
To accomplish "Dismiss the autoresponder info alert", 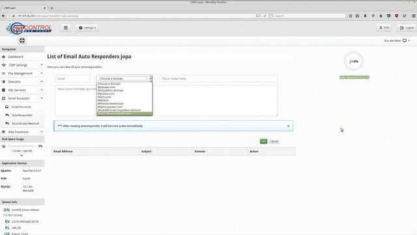I will [288, 126].
